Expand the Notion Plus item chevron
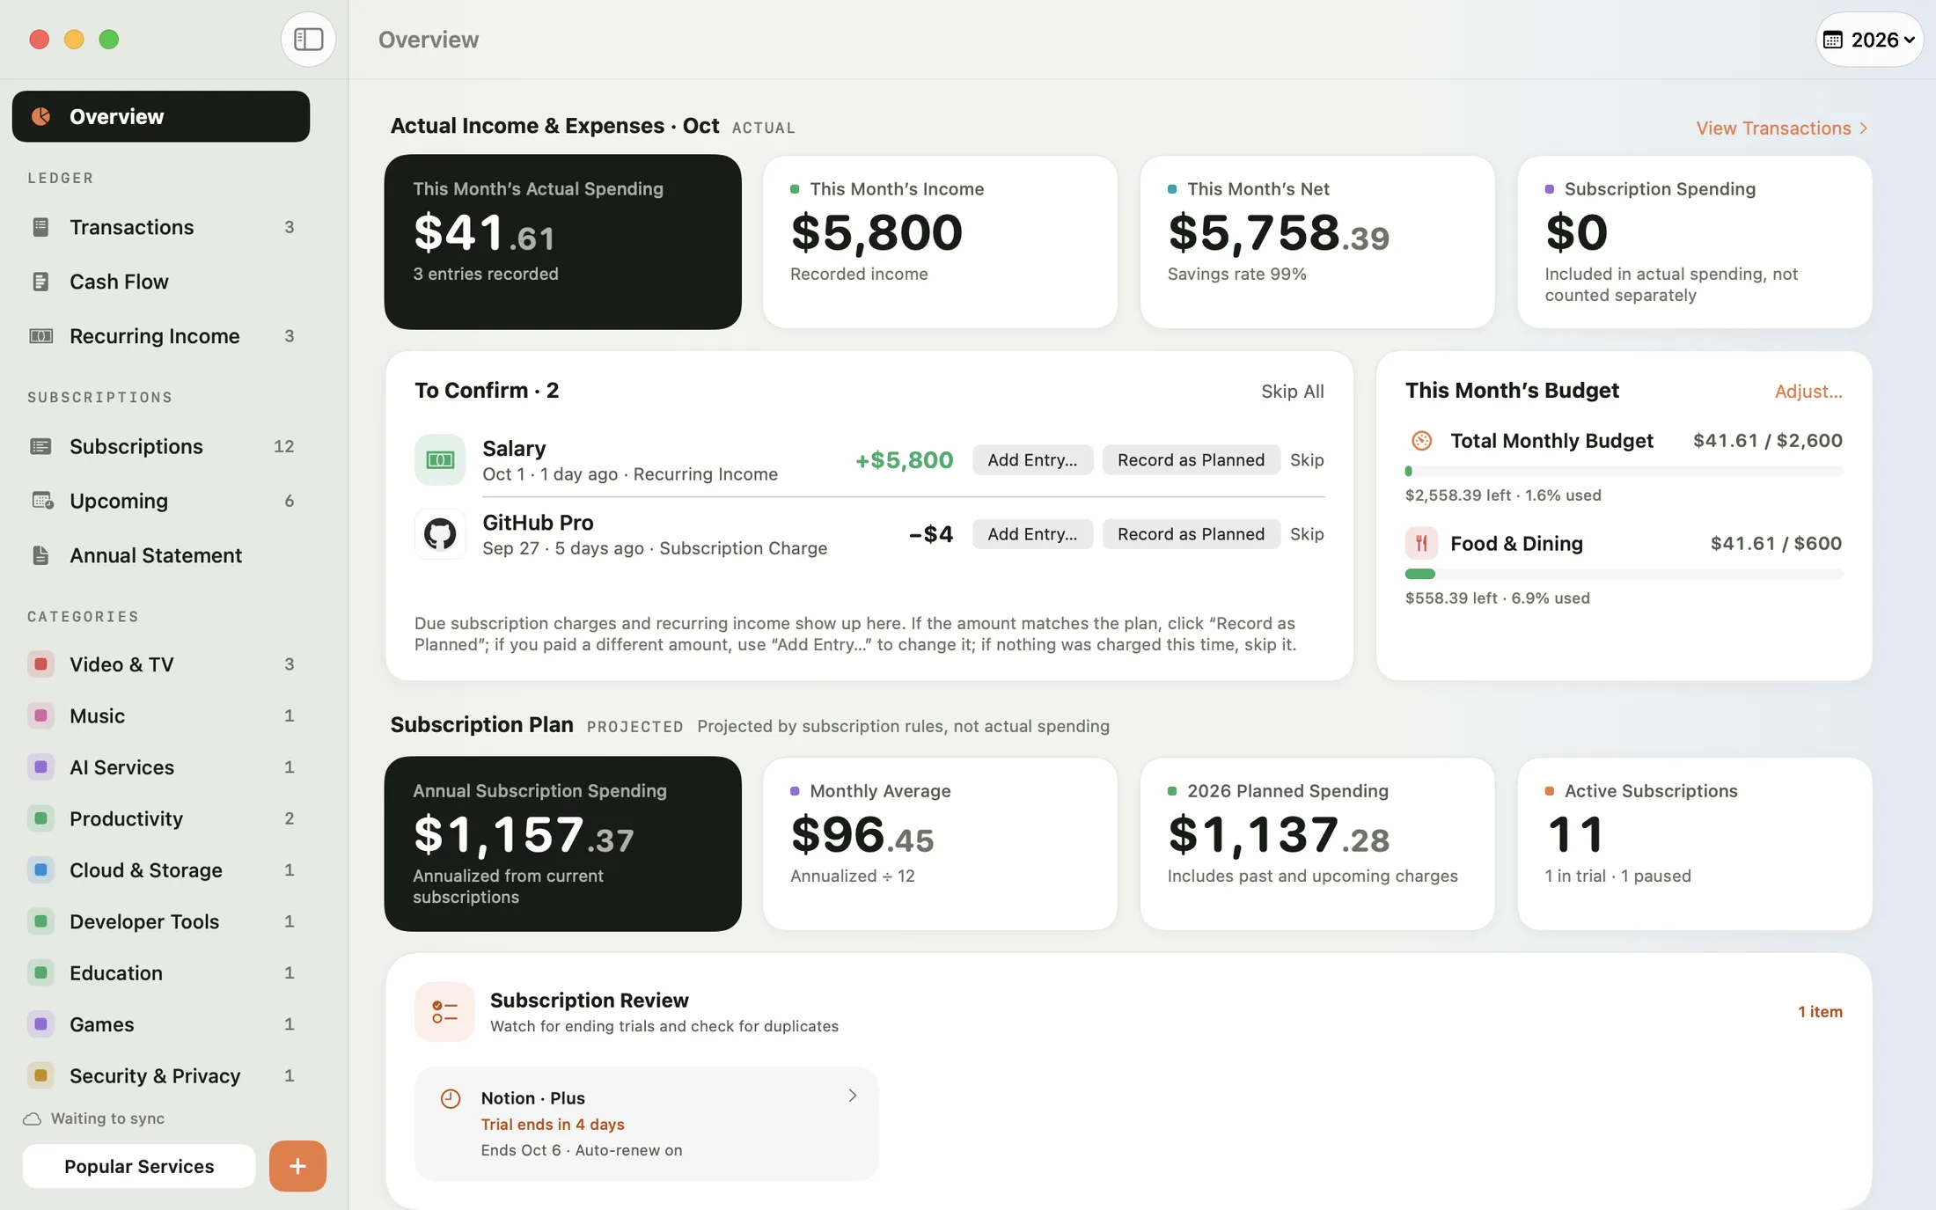This screenshot has height=1210, width=1936. (x=852, y=1096)
